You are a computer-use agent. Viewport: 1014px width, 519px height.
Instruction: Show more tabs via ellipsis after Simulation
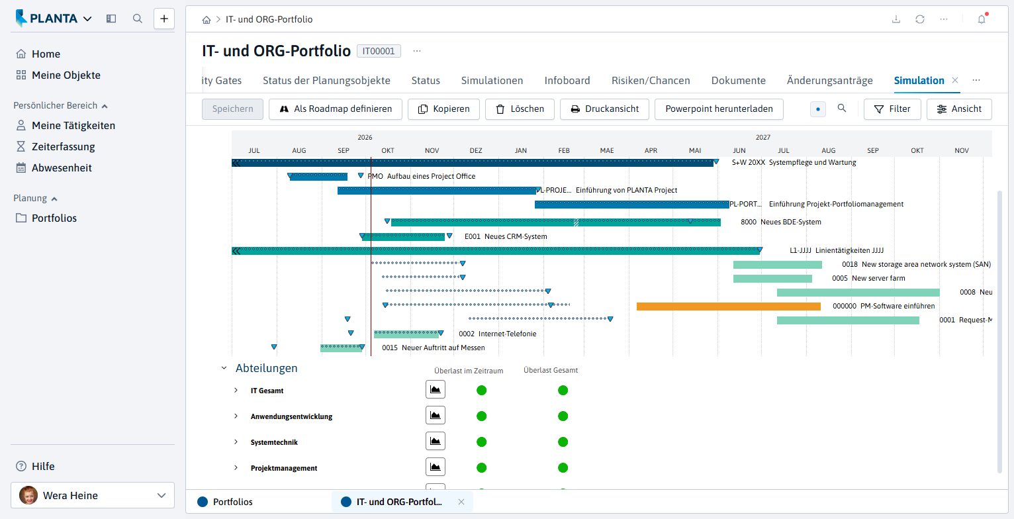tap(976, 80)
